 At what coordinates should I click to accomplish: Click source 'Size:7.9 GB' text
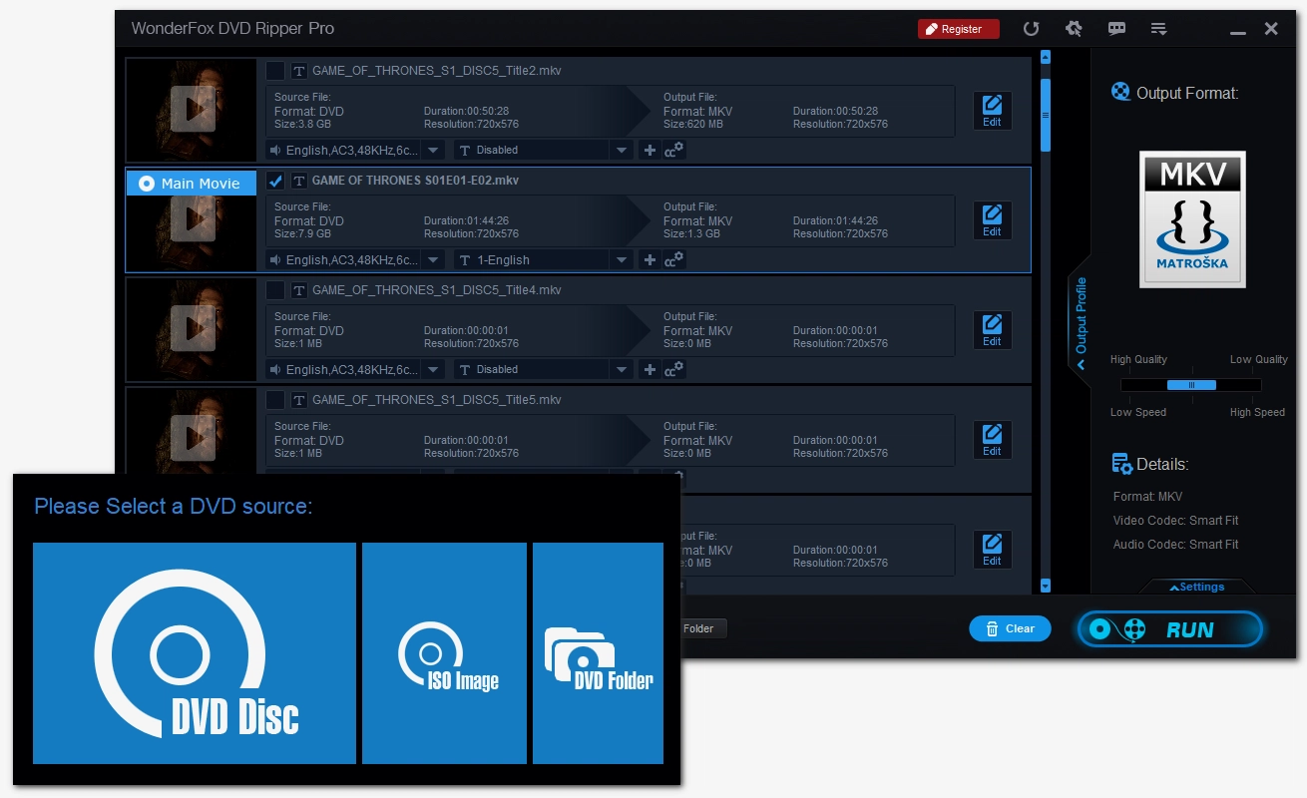302,233
